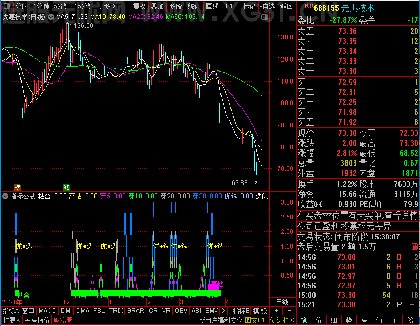Viewport: 420px width, 326px height.
Task: Click the 减 marker icon on chart
Action: coord(67,187)
